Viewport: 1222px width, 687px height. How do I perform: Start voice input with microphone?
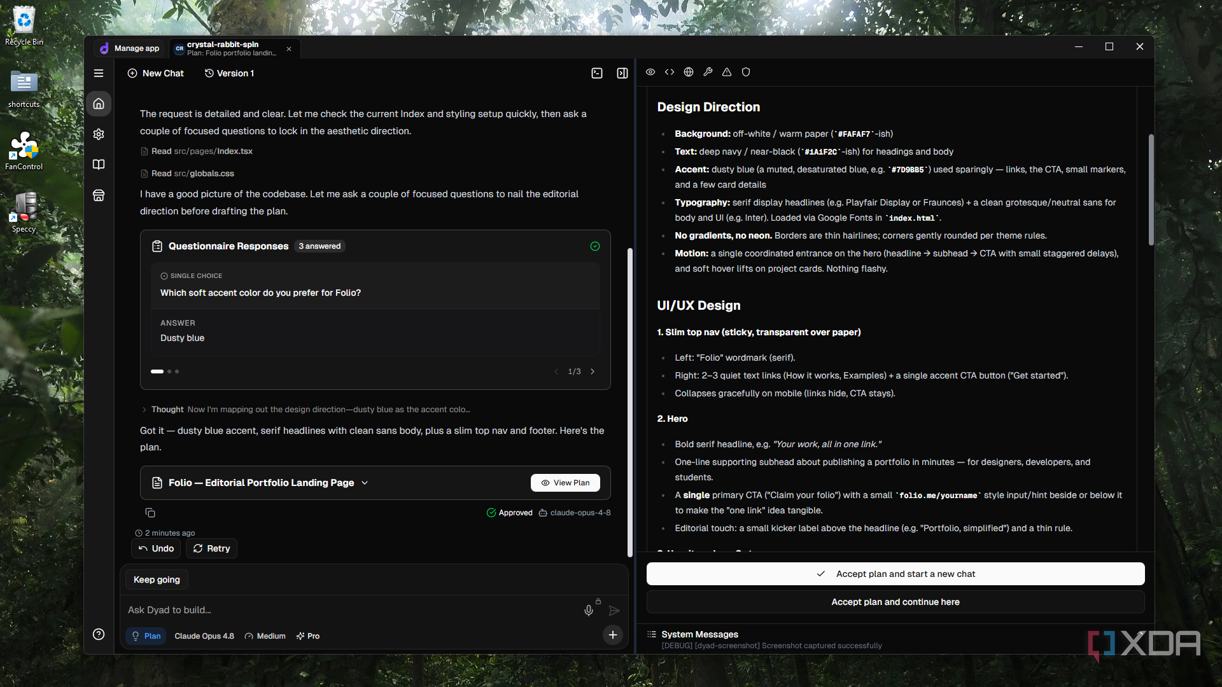589,611
